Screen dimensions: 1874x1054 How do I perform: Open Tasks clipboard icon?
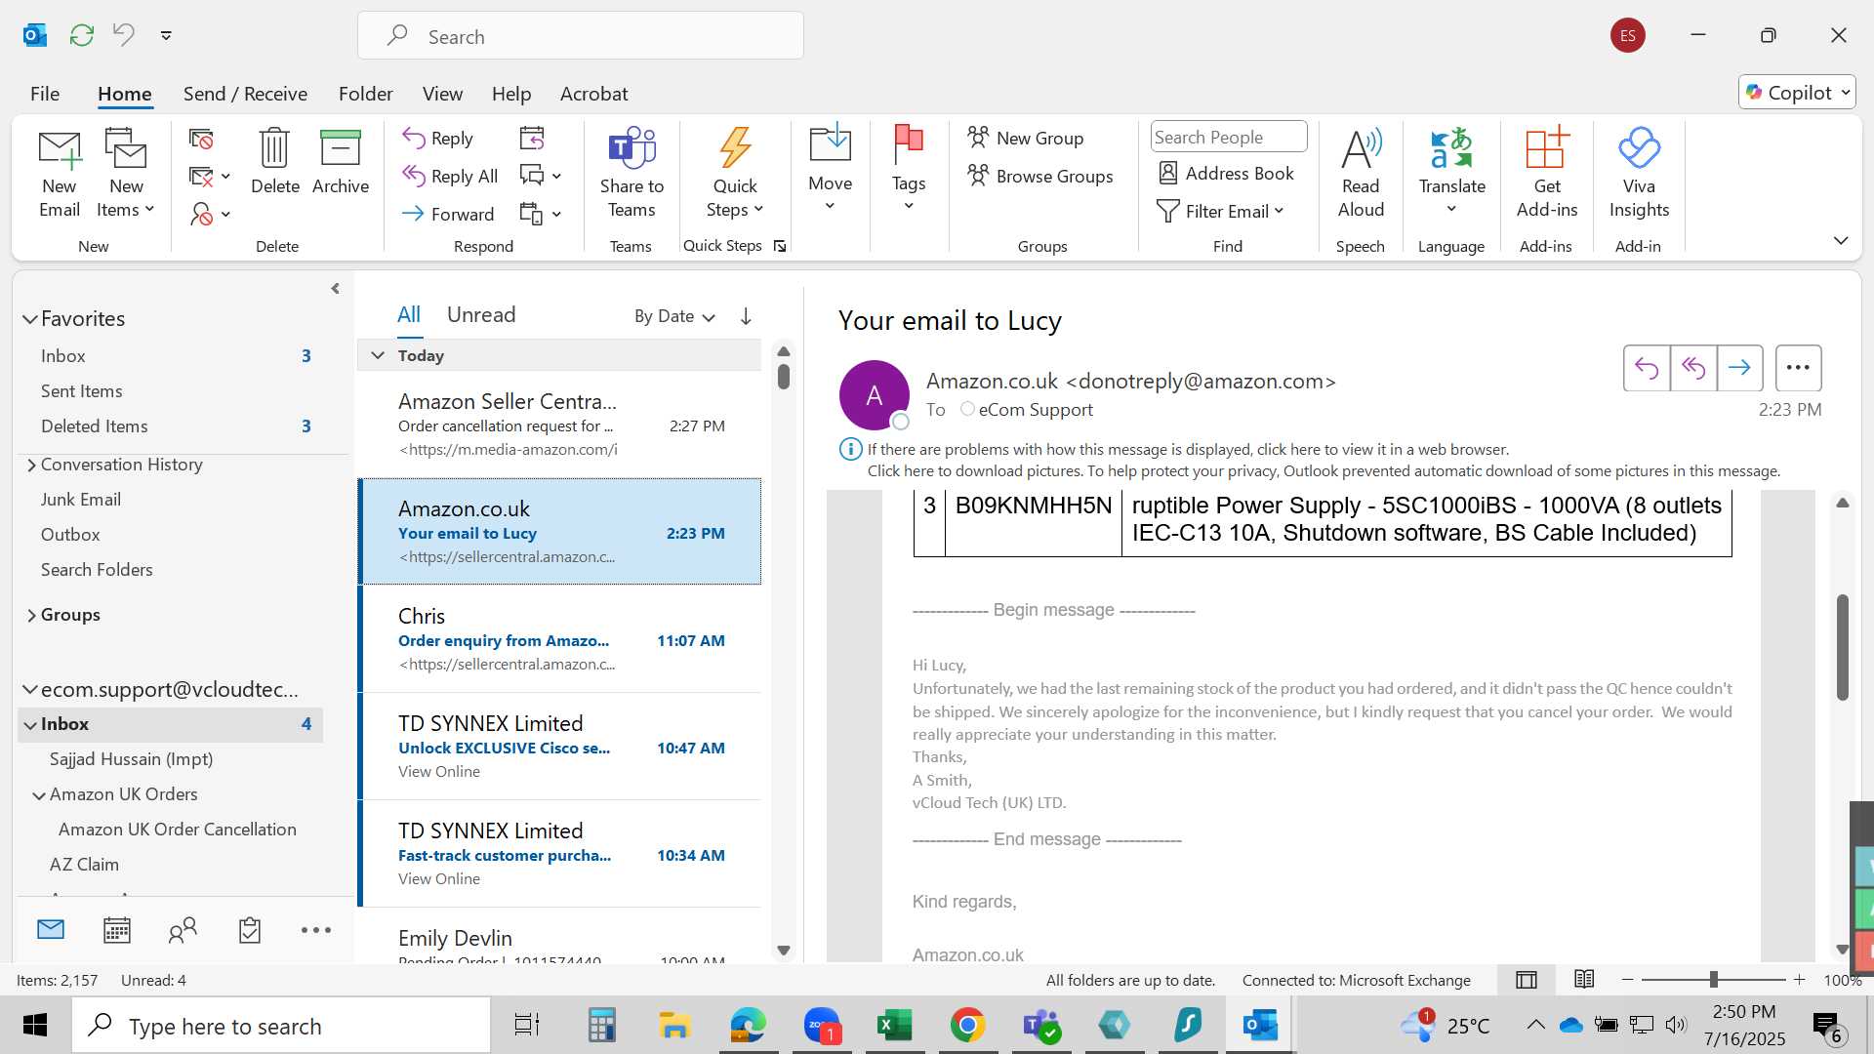(x=250, y=930)
